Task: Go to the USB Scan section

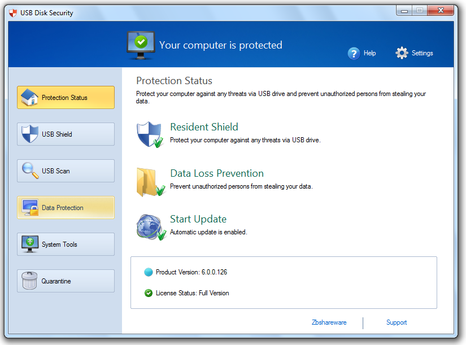Action: (x=66, y=171)
